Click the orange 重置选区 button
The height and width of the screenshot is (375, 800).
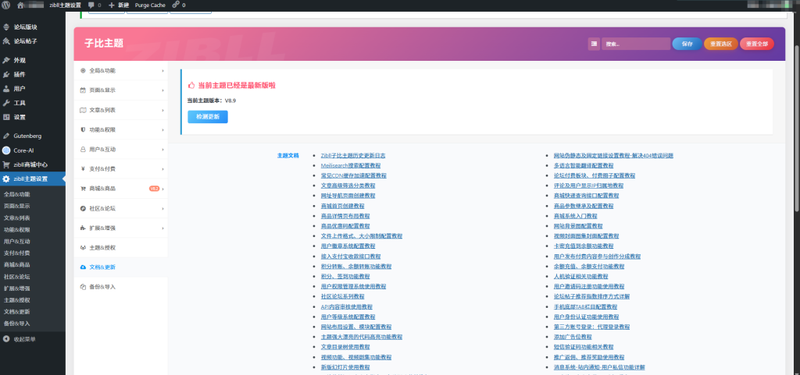pyautogui.click(x=720, y=44)
